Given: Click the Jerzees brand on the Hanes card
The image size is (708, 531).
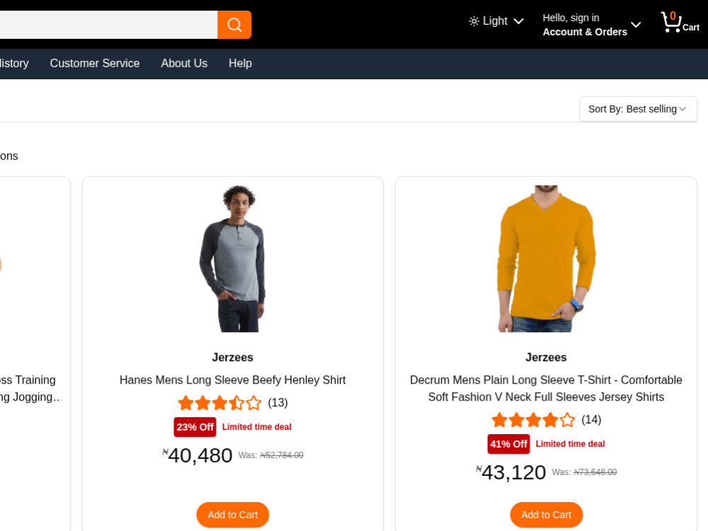Looking at the screenshot, I should (x=232, y=357).
